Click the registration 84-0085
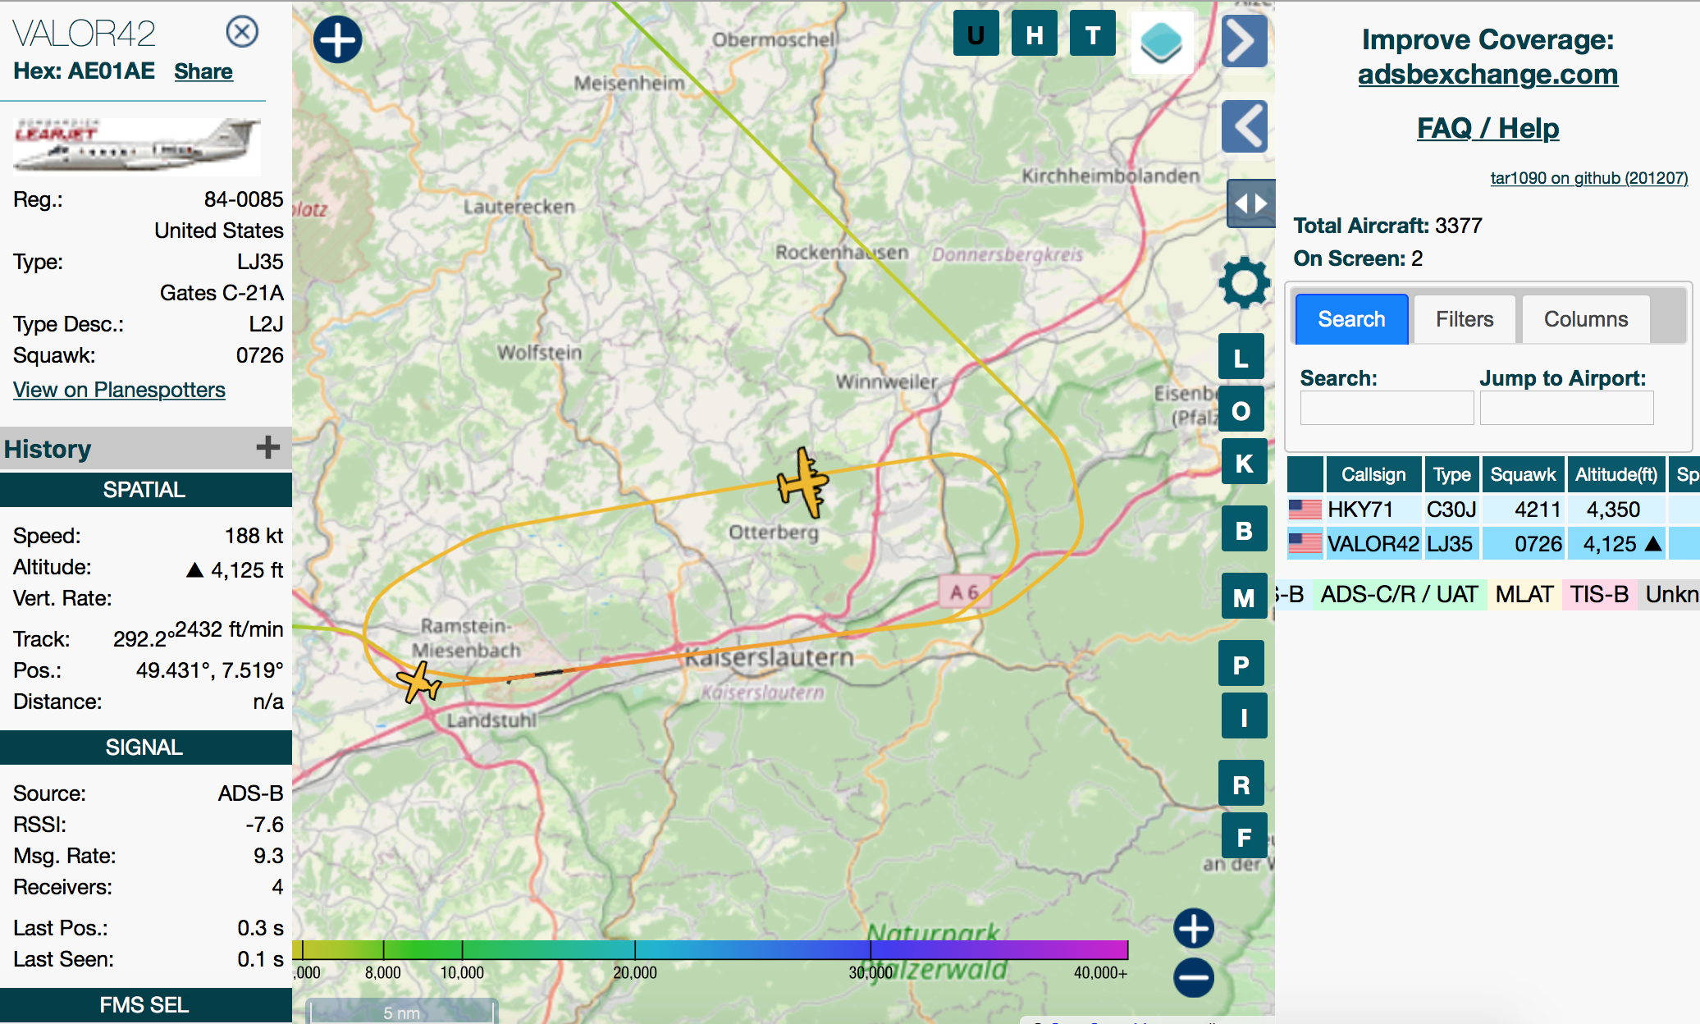Image resolution: width=1700 pixels, height=1024 pixels. 244,199
